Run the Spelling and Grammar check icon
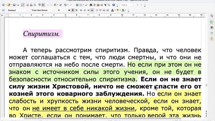 point(40,5)
